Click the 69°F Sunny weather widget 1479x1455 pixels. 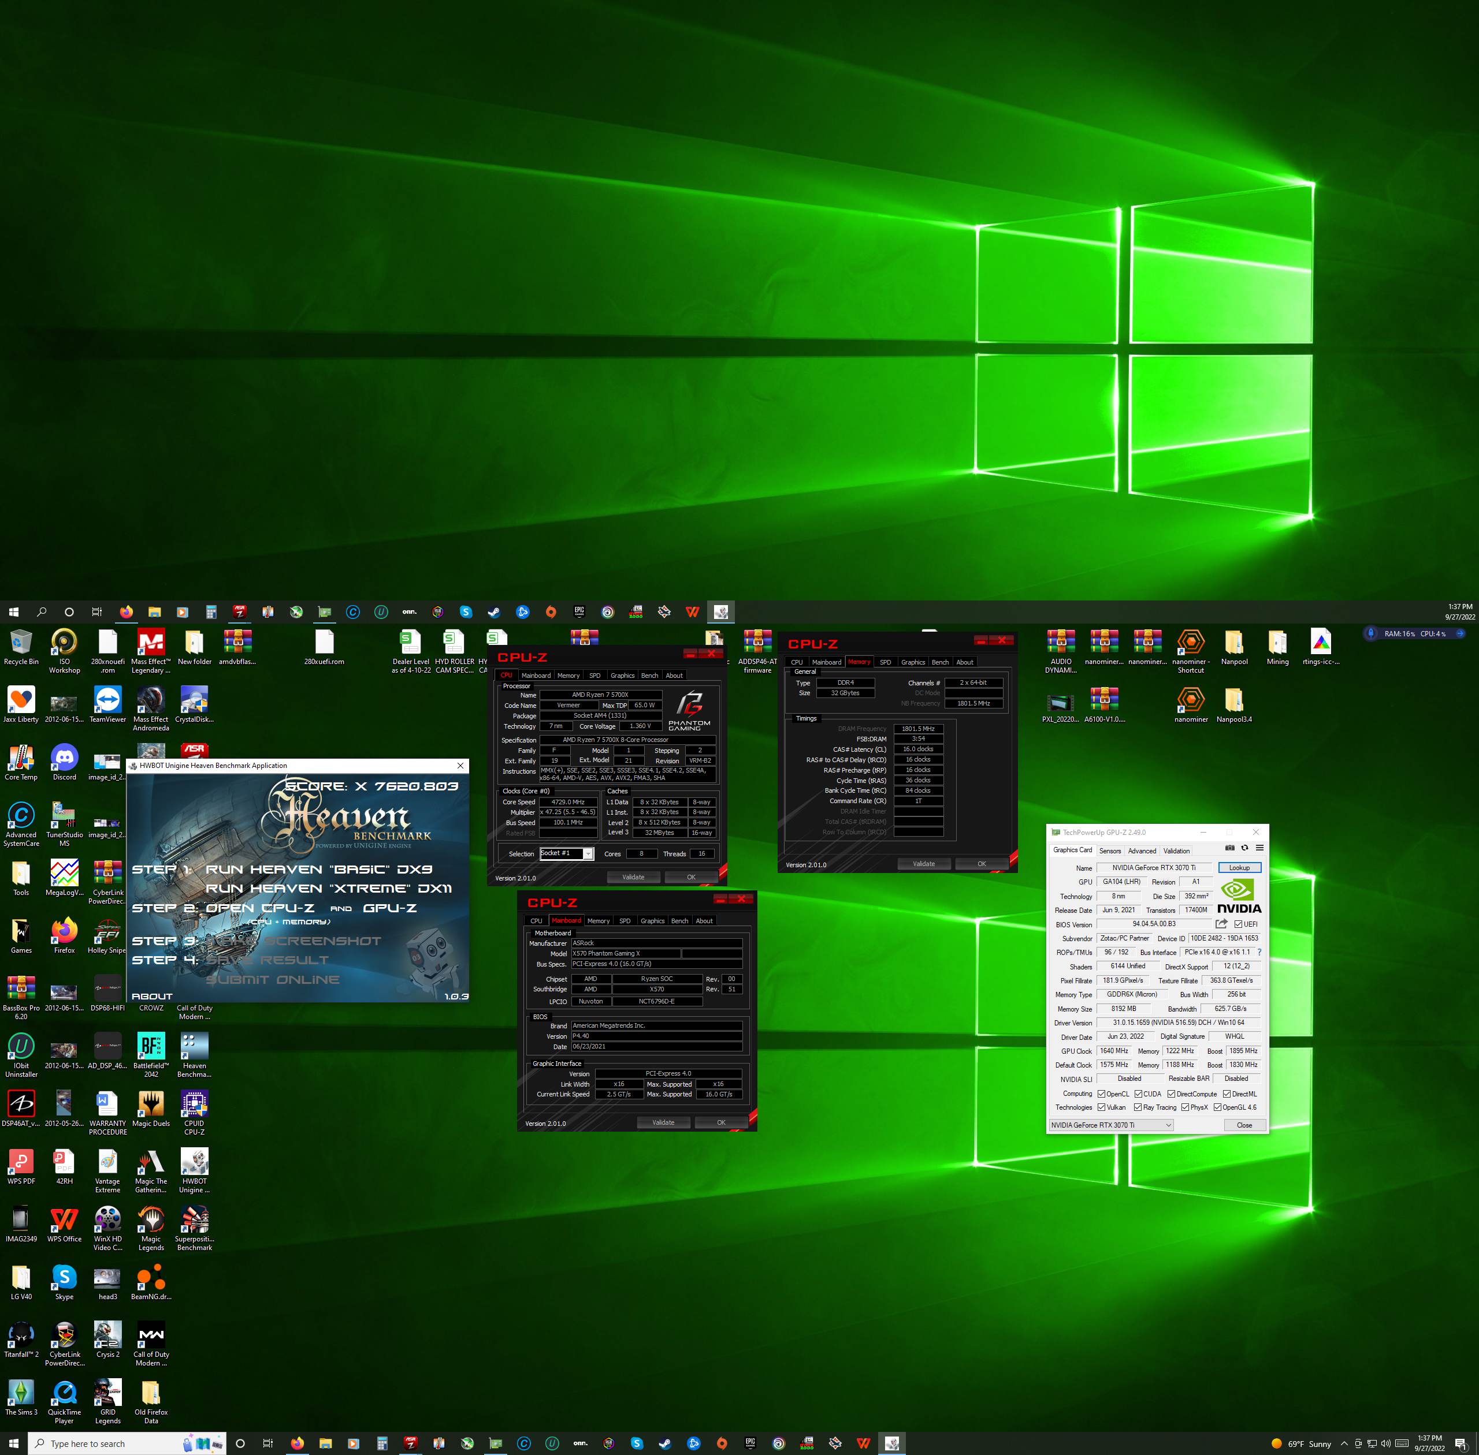[x=1301, y=1443]
